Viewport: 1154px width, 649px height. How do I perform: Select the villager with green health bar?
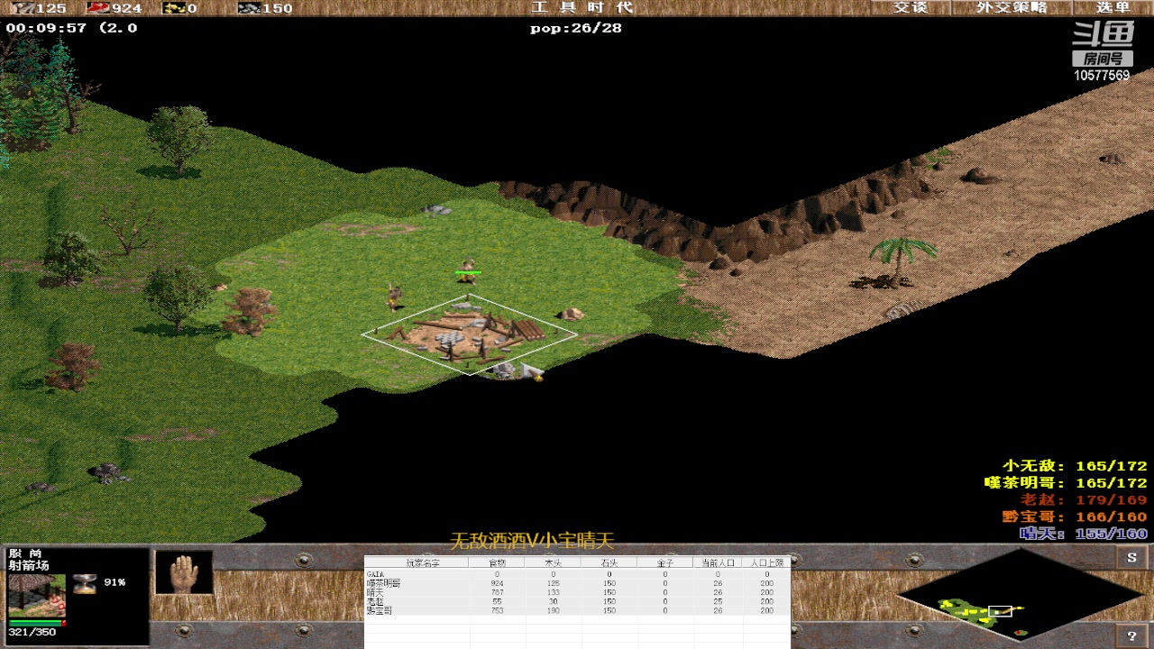click(467, 272)
